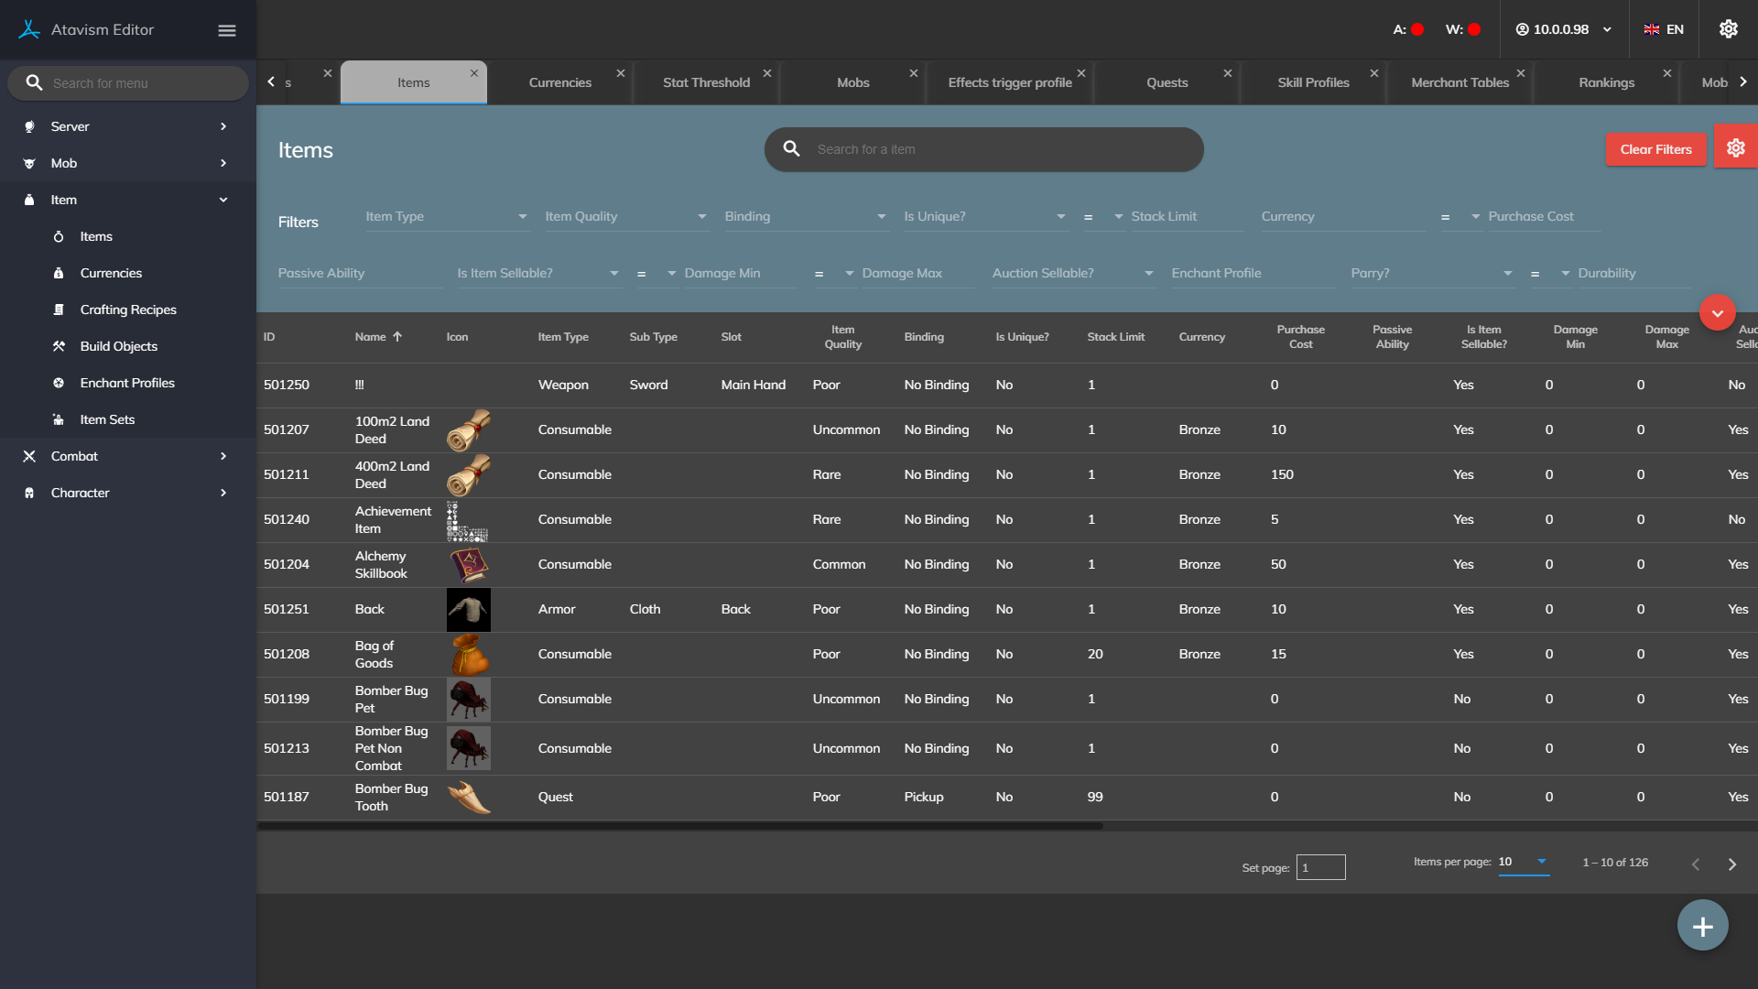Switch to the Merchant Tables tab

click(x=1460, y=82)
